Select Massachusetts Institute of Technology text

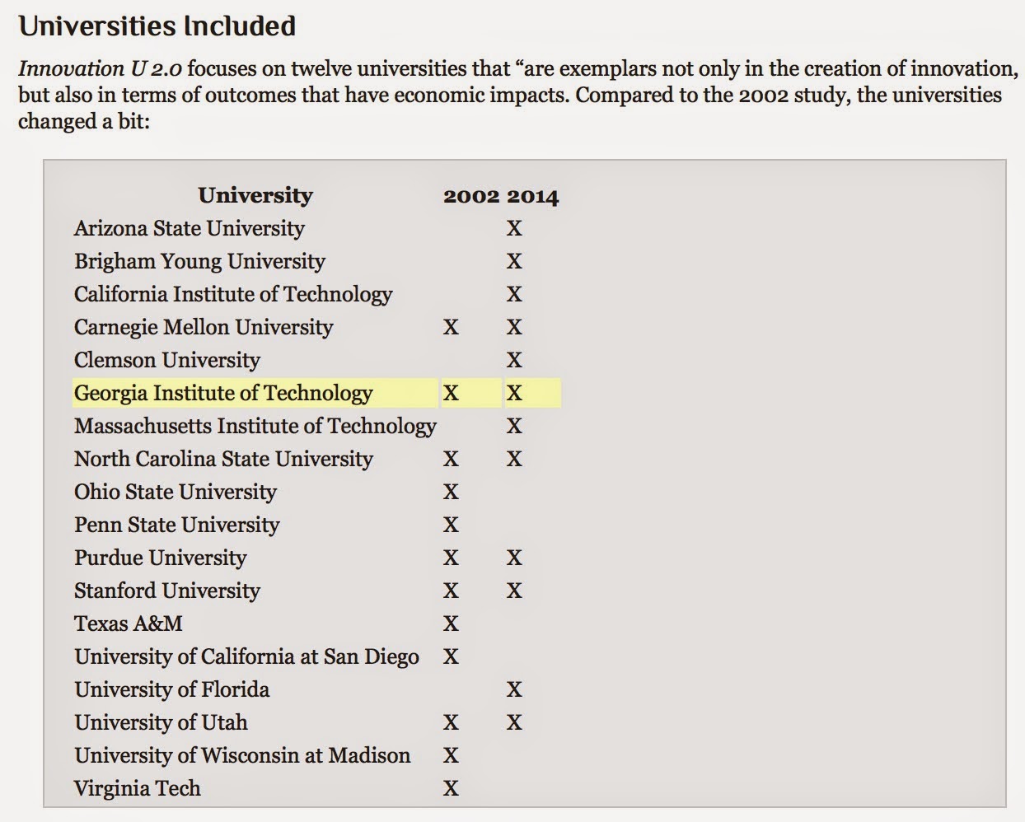pos(255,426)
